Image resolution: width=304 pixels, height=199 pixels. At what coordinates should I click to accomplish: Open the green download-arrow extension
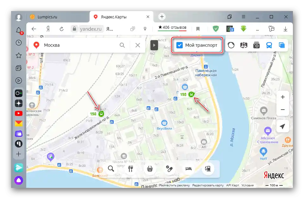pos(244,29)
